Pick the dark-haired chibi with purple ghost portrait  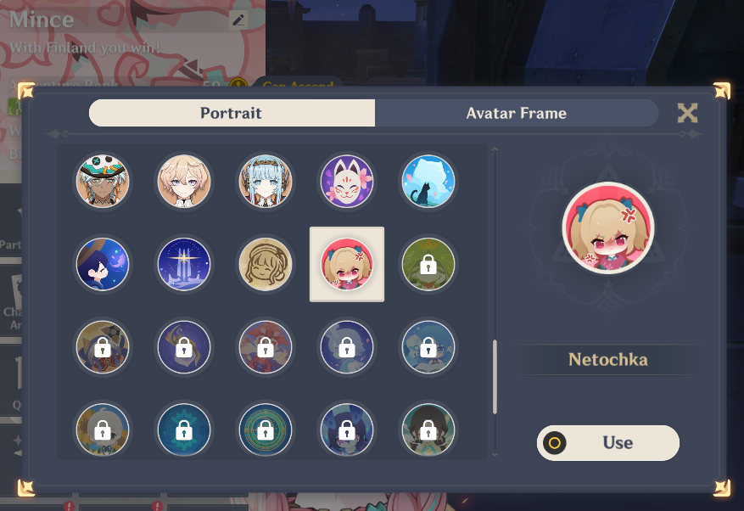pos(103,264)
